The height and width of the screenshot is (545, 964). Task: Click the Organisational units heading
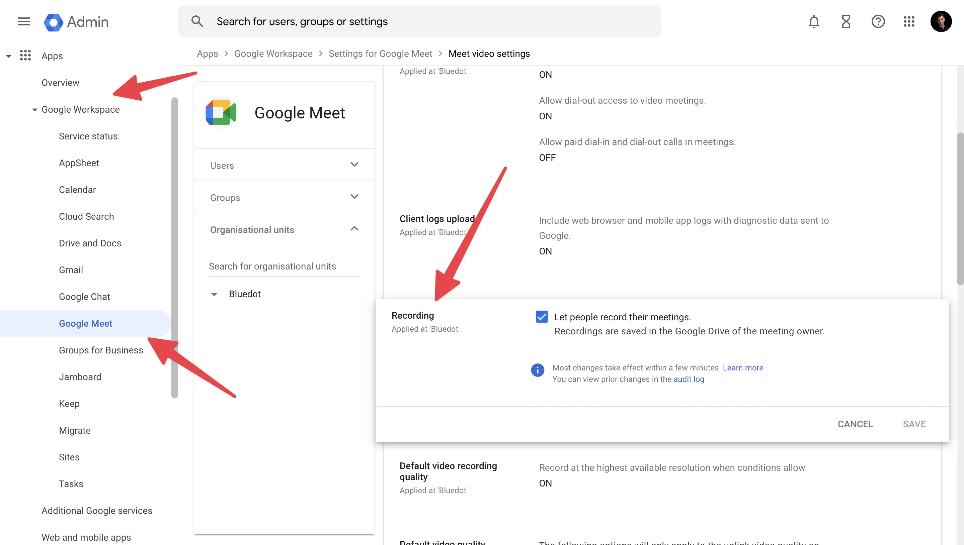252,230
